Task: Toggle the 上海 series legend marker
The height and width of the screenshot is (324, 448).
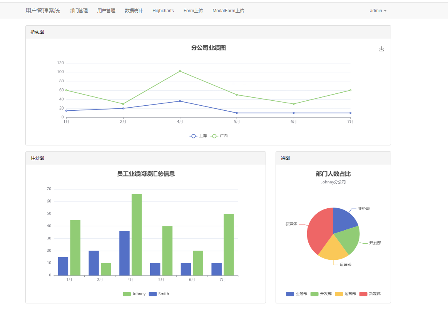Action: [x=194, y=136]
